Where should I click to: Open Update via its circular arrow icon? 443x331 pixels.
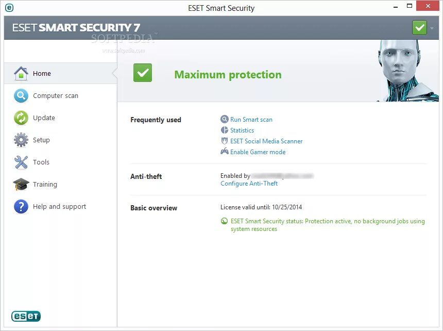tap(21, 118)
